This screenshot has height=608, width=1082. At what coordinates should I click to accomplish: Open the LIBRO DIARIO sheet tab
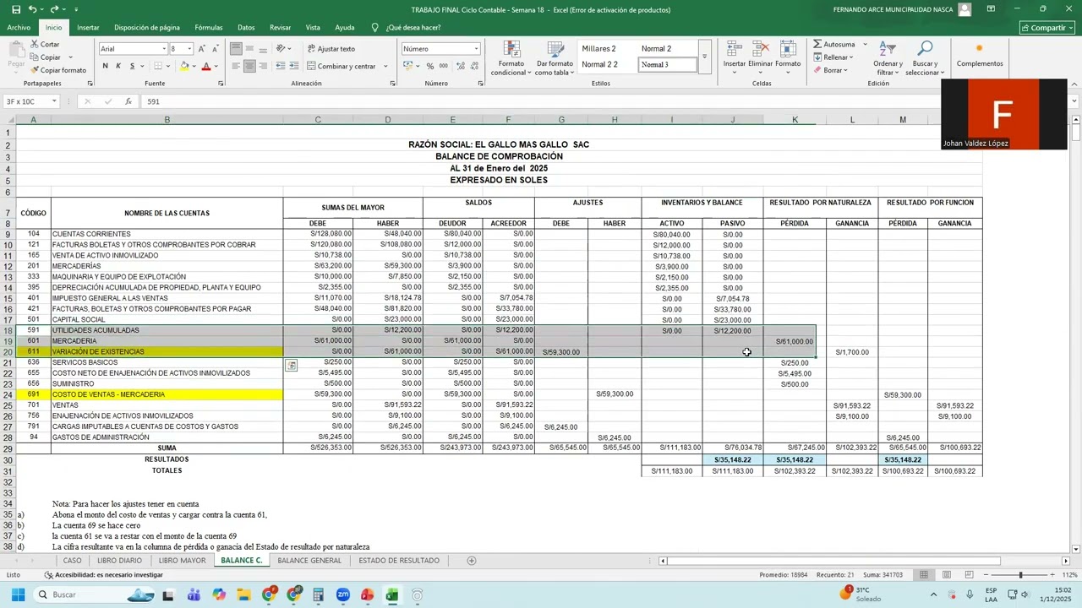119,561
